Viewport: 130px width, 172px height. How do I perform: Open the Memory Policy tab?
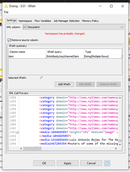[x=90, y=21]
